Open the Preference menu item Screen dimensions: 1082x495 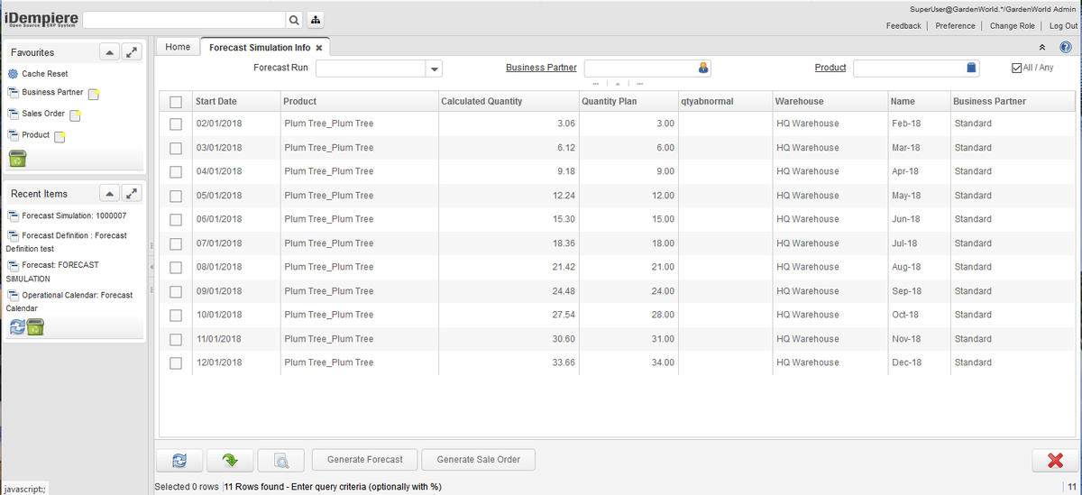tap(955, 26)
